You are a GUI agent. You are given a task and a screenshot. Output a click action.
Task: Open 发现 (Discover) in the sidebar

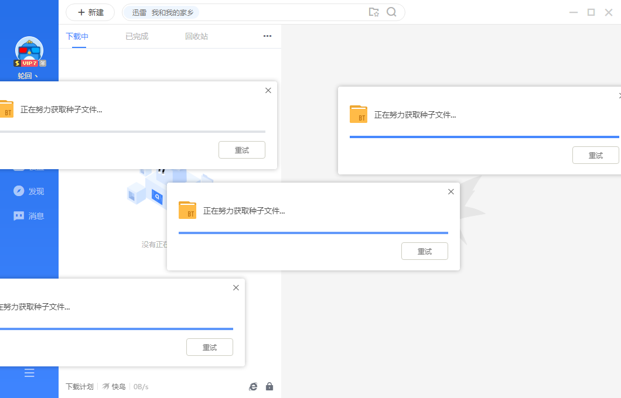(x=29, y=191)
